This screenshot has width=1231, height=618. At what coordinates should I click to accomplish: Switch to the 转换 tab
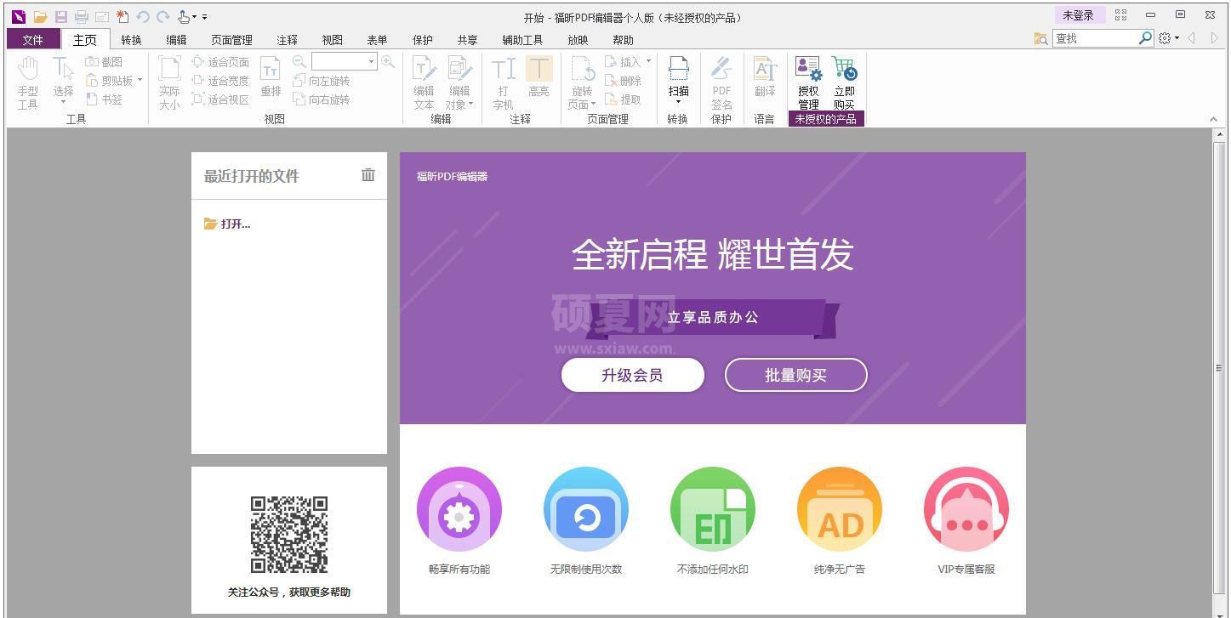coord(131,40)
